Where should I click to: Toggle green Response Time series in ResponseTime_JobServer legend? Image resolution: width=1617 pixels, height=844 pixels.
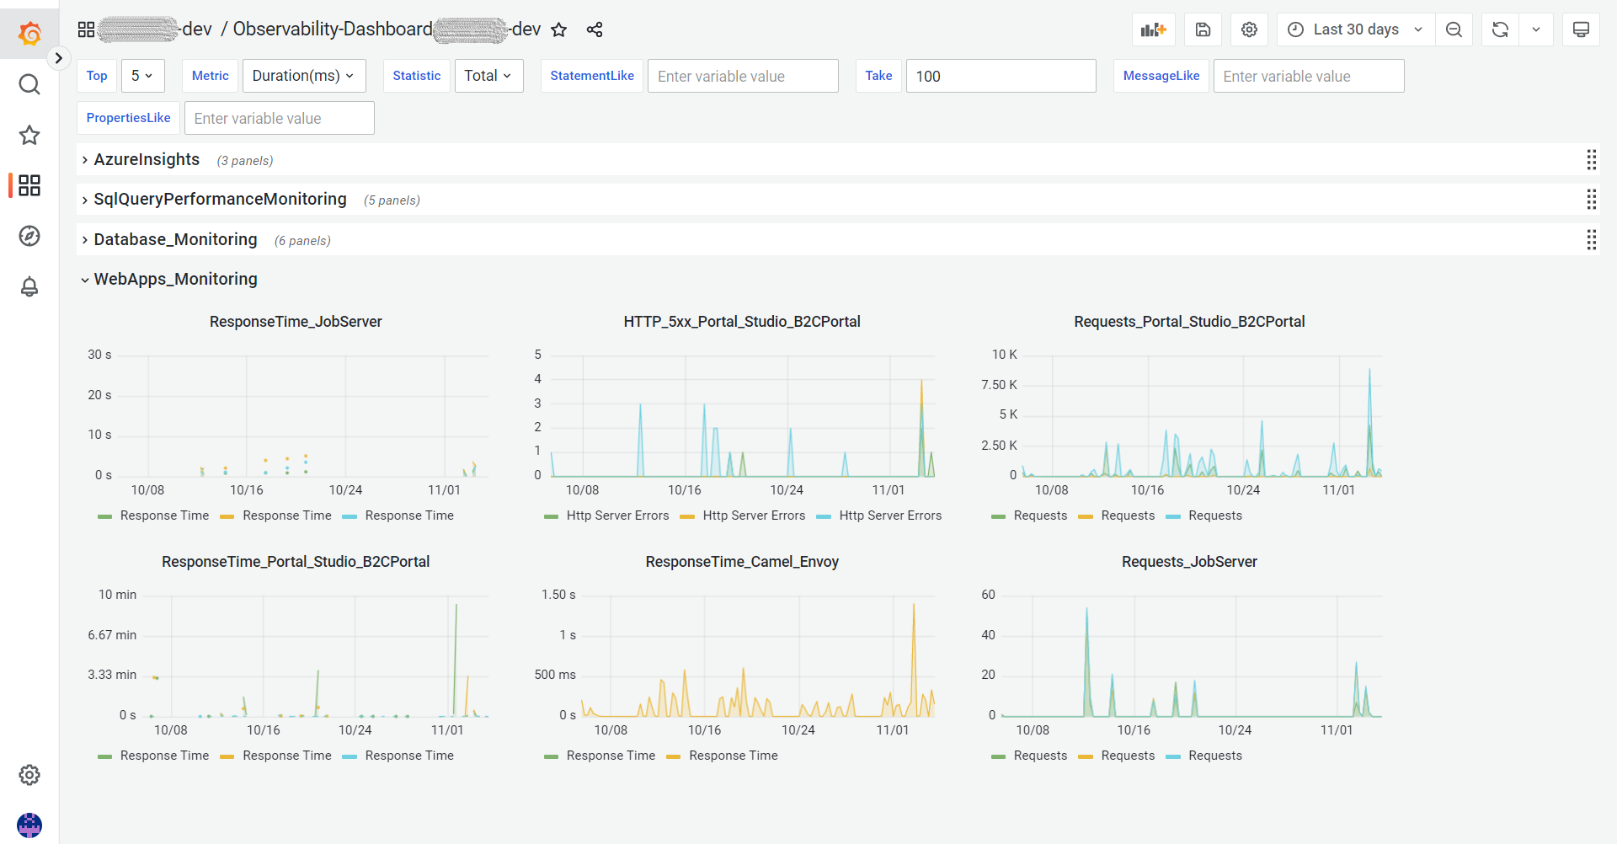point(164,515)
